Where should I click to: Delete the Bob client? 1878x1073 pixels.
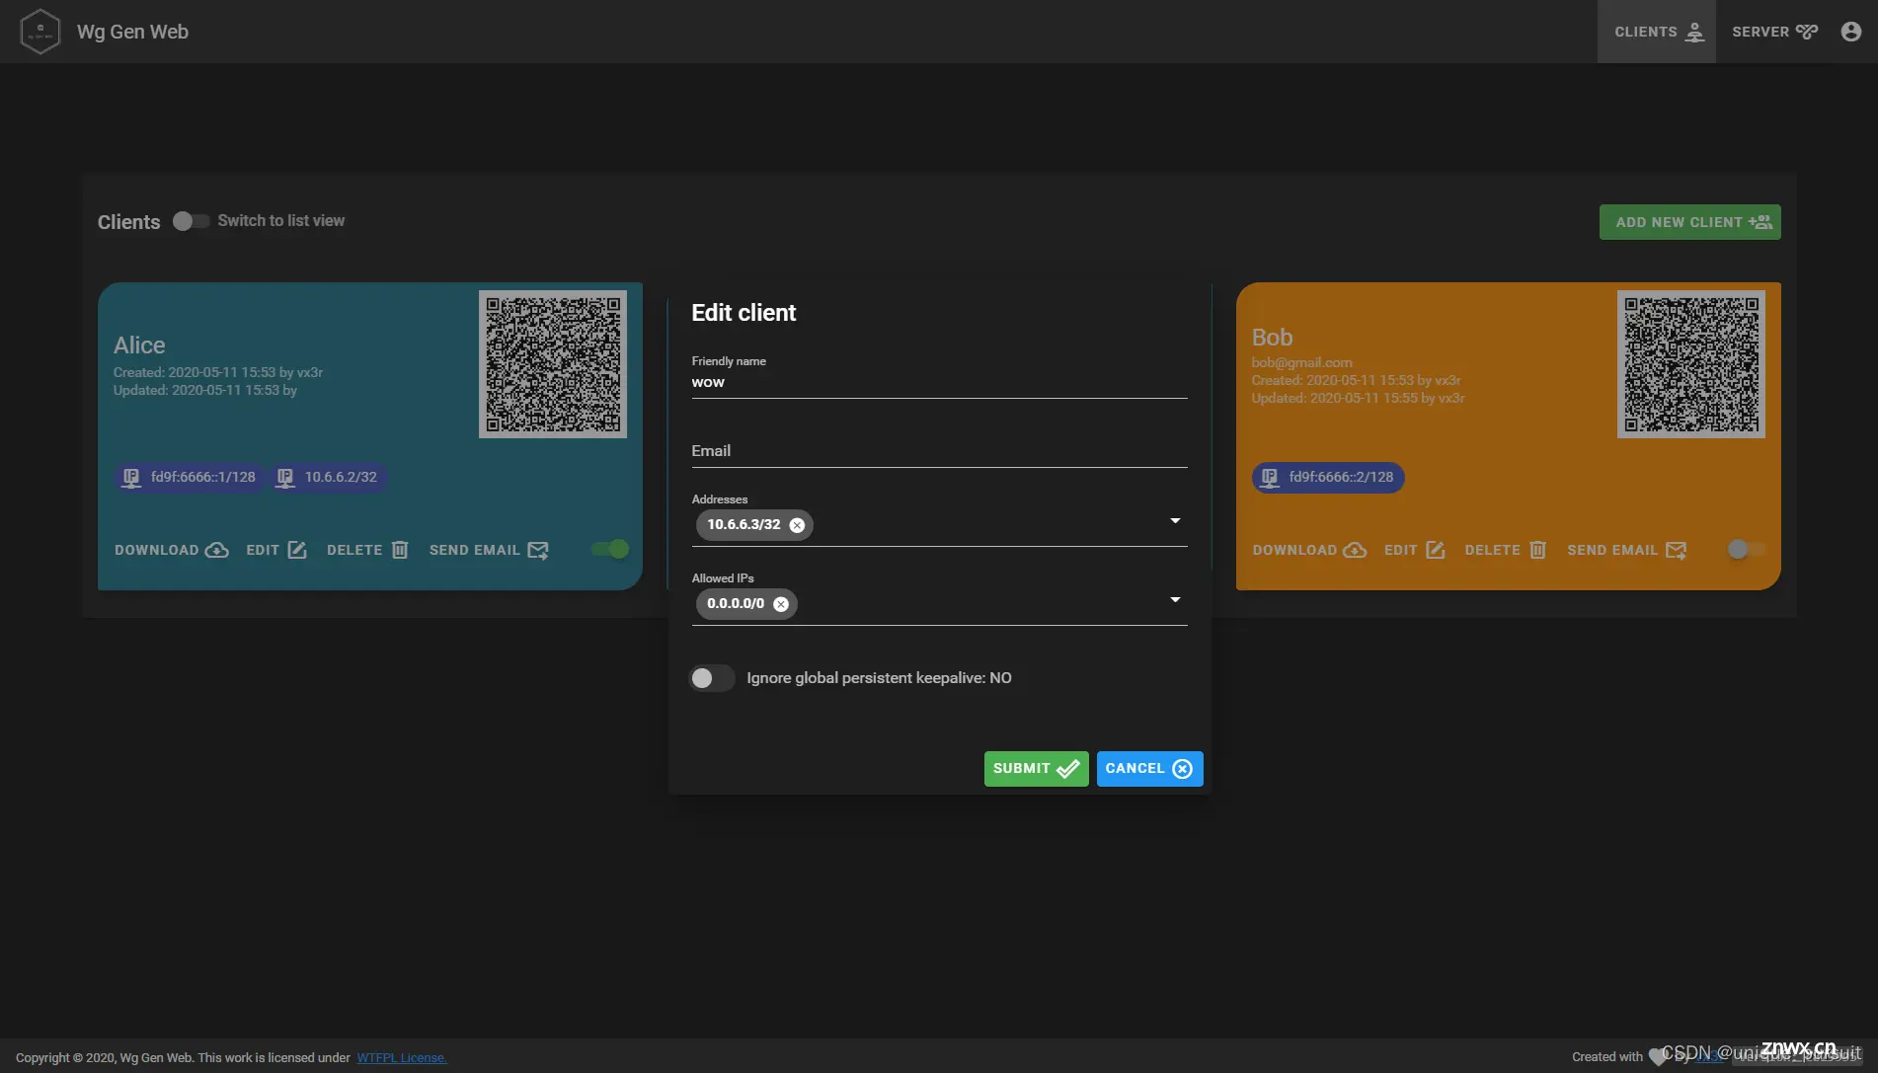[x=1505, y=550]
